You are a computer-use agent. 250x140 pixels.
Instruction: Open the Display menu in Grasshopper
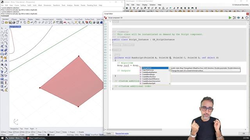(x=145, y=5)
